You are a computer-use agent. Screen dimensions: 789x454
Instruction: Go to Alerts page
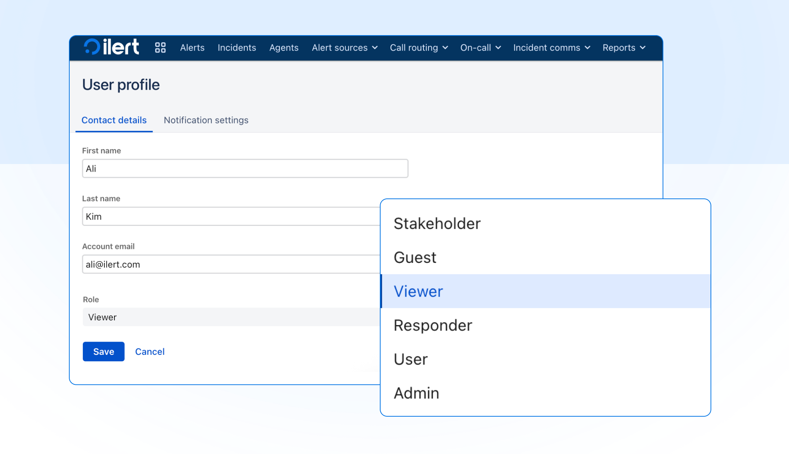tap(192, 48)
